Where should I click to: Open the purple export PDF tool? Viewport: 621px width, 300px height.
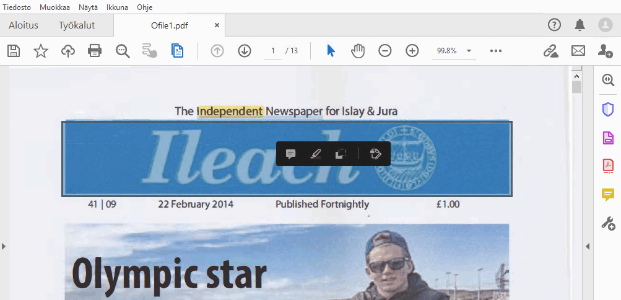[608, 138]
